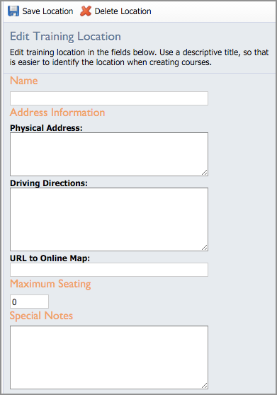
Task: Click the Physical Address resize grip handle
Action: click(x=205, y=172)
